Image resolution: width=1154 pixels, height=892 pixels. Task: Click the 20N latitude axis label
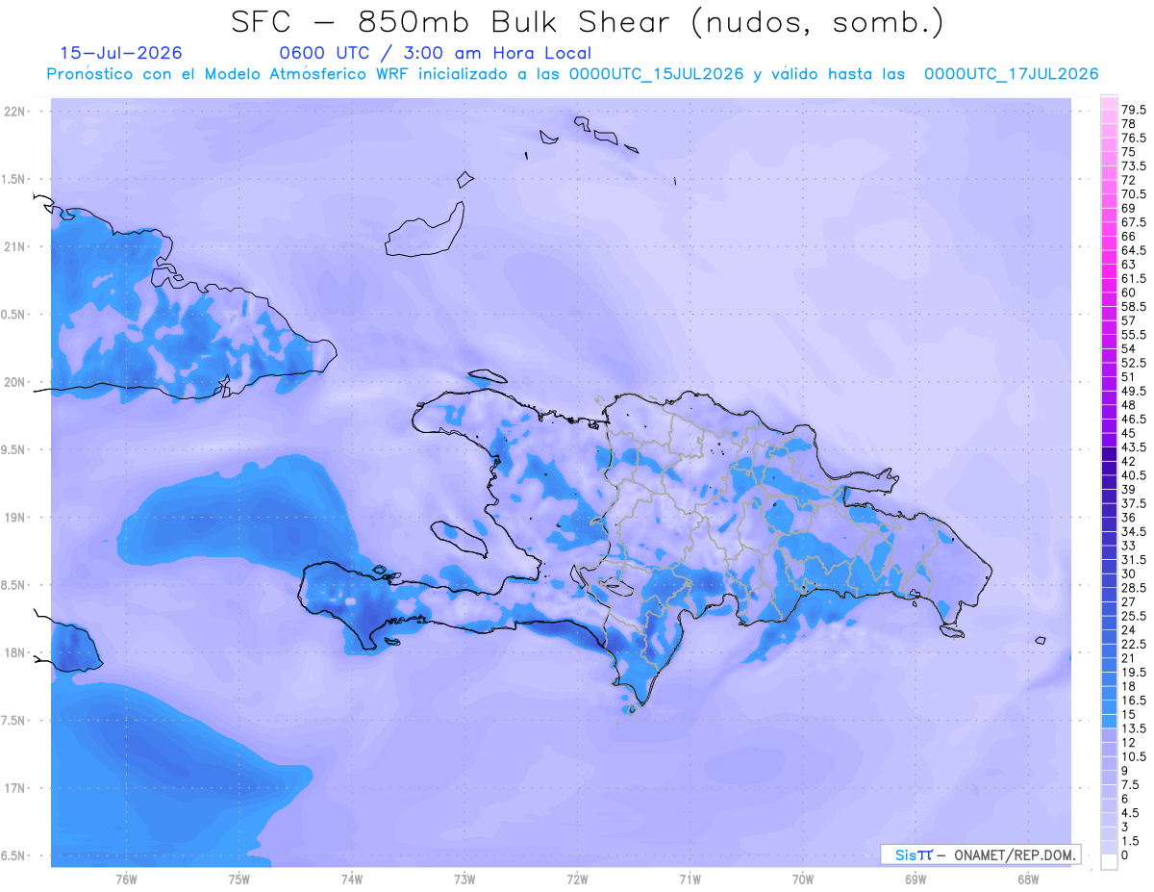14,382
